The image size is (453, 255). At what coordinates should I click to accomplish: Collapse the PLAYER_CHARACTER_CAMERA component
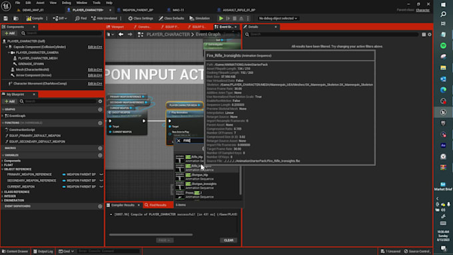(9, 53)
